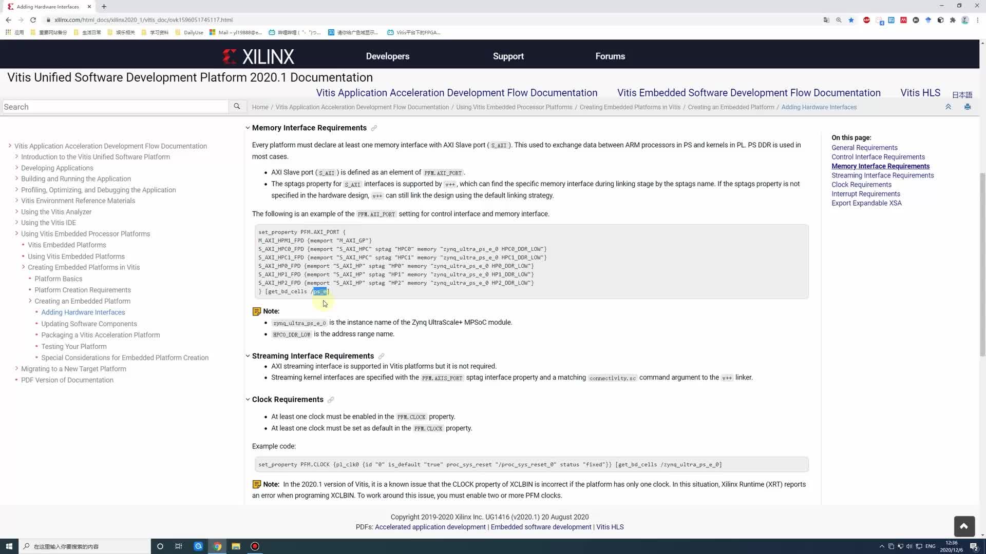Open Vitis Application Acceleration Development Flow Documentation tab
The width and height of the screenshot is (986, 554).
tap(457, 93)
